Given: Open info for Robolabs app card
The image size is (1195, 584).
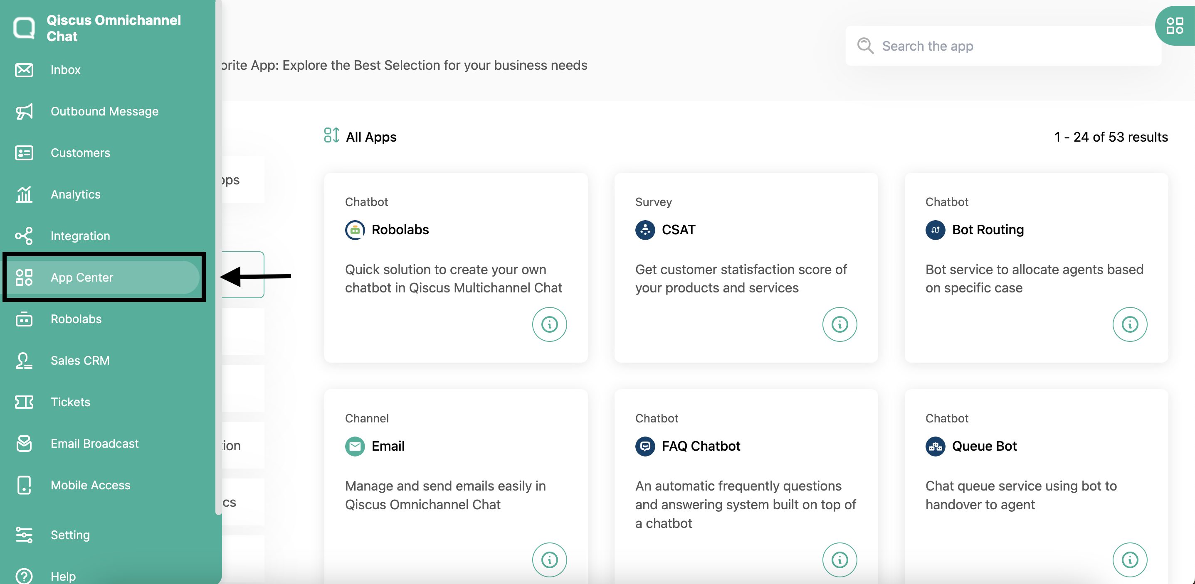Looking at the screenshot, I should [x=549, y=324].
